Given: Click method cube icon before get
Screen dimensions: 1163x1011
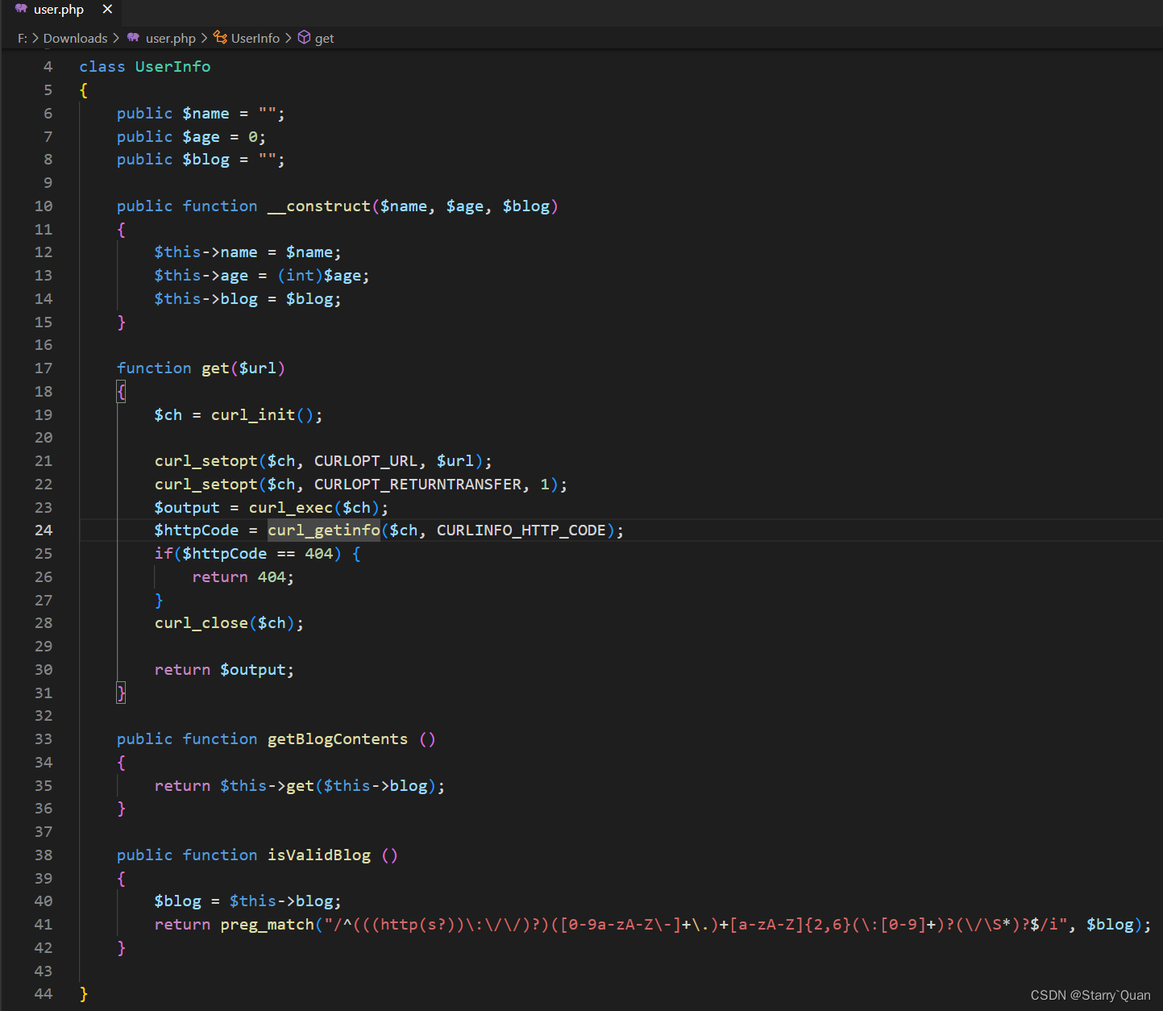Looking at the screenshot, I should point(304,37).
